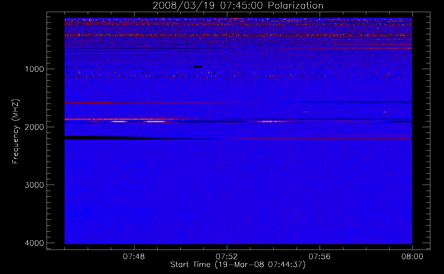Click the '07:48' time axis label

click(x=134, y=257)
